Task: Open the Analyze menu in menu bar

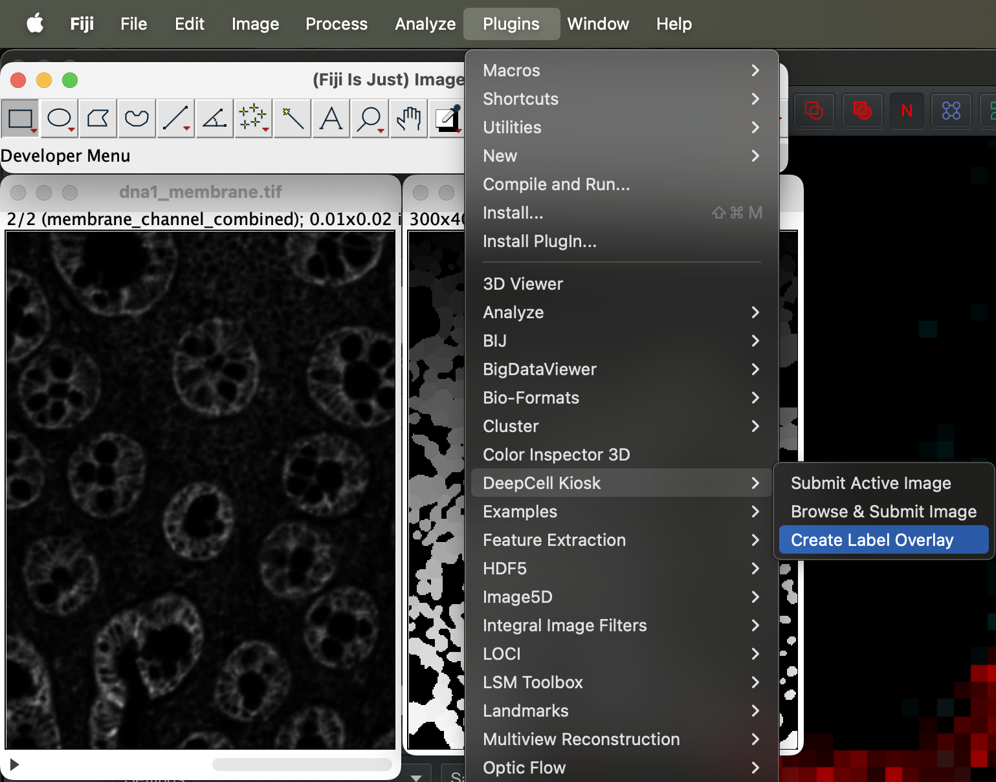Action: tap(425, 24)
